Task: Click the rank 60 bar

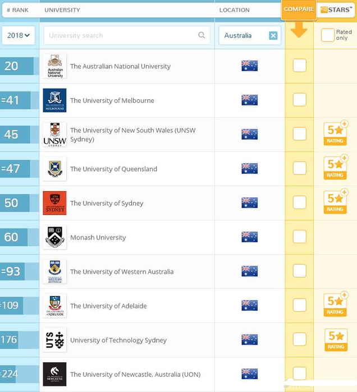Action: pos(14,237)
